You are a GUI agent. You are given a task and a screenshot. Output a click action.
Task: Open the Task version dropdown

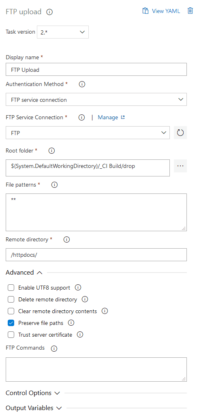63,32
